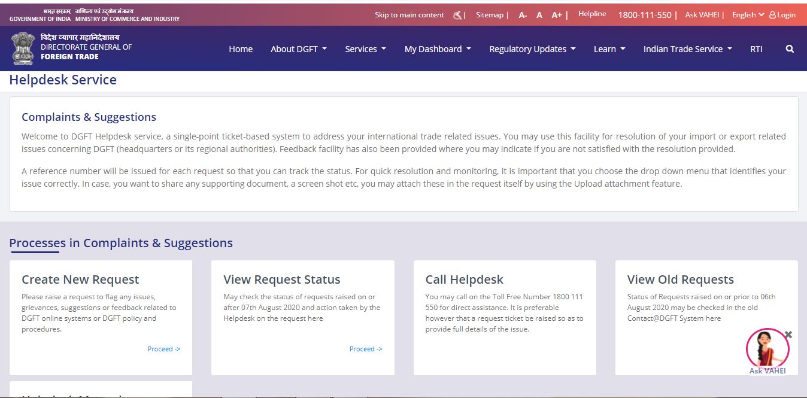Expand the About DGFT menu

(298, 49)
